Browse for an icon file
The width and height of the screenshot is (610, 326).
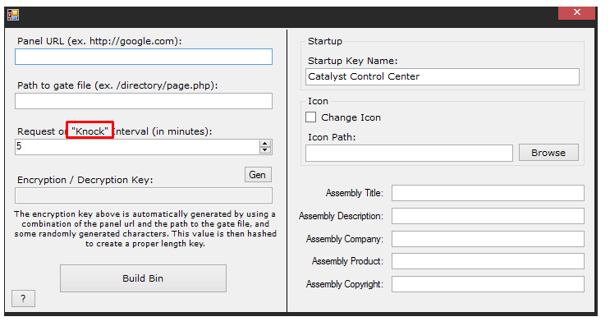point(548,153)
